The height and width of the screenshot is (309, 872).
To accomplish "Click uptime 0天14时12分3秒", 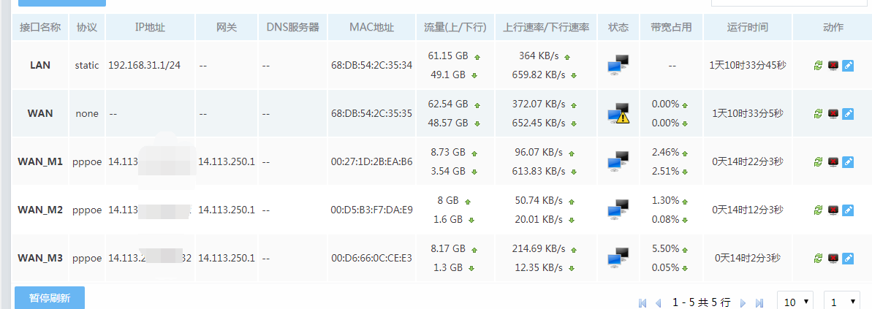I will pyautogui.click(x=748, y=210).
